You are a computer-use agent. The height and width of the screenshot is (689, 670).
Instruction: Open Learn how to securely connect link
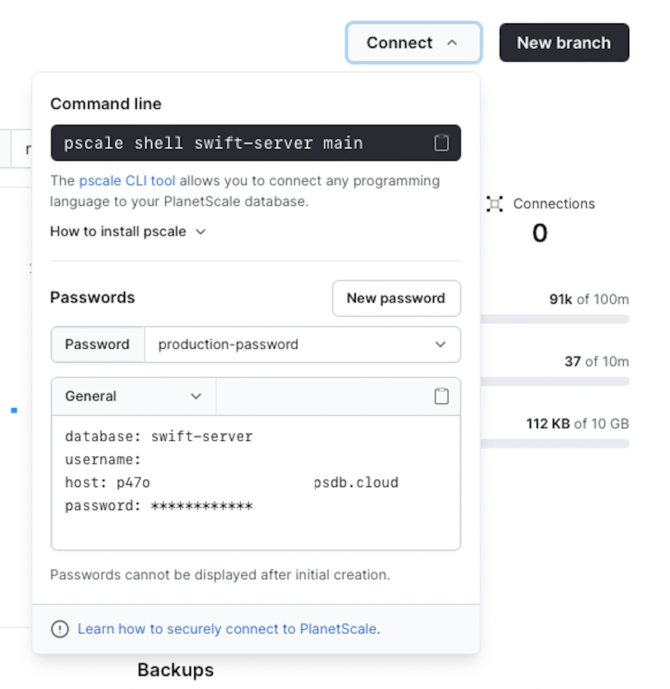(x=227, y=629)
